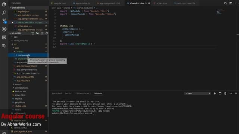Open app.module.ts from Open Editors

coord(28,15)
